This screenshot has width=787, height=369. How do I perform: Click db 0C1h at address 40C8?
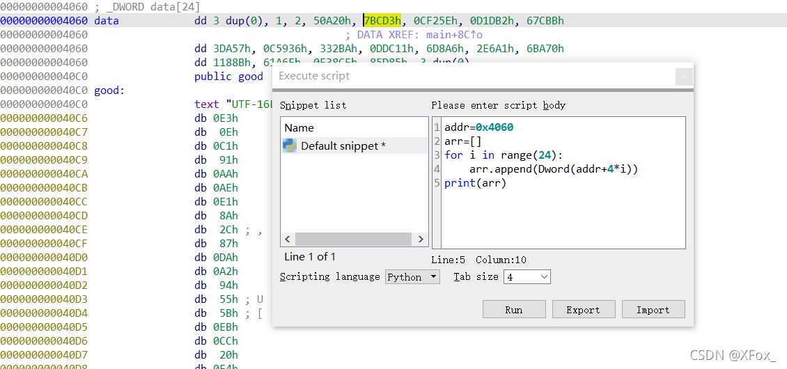coord(217,146)
